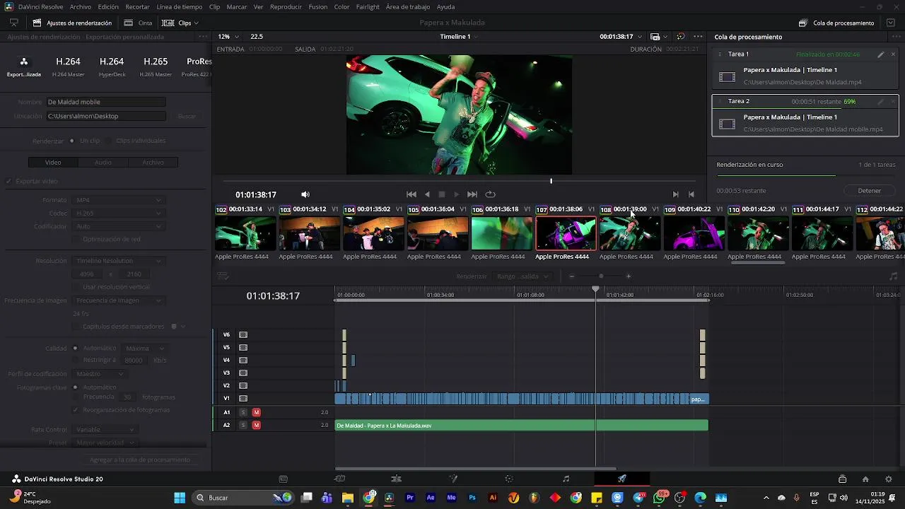Open WhatsApp from taskbar
Viewport: 905px width, 509px height.
pyautogui.click(x=660, y=498)
